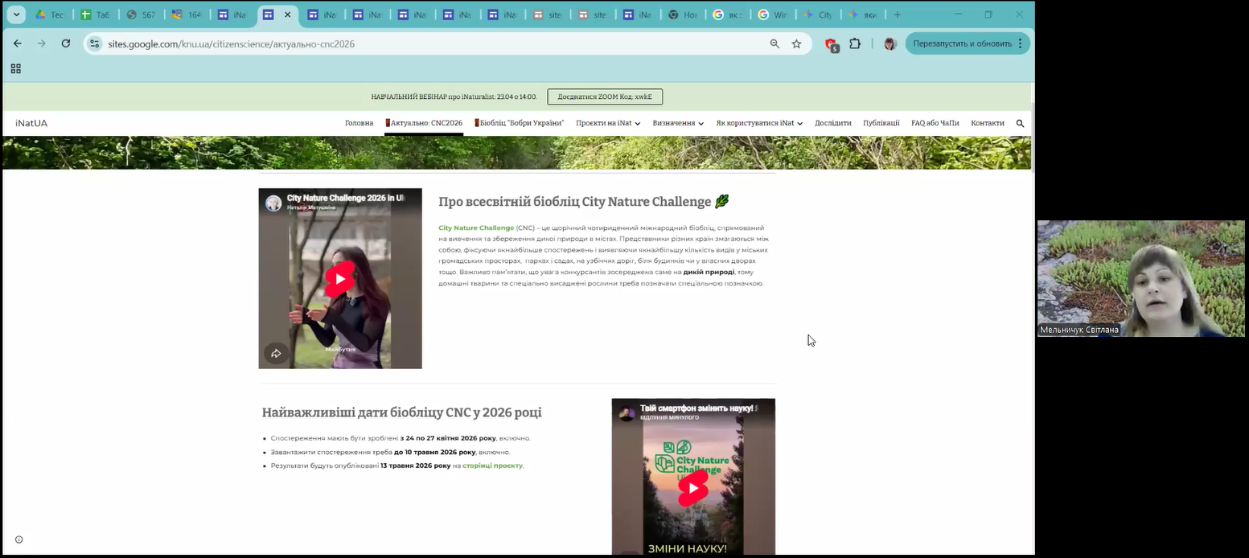The width and height of the screenshot is (1249, 558).
Task: Click the page info icon at bottom left
Action: click(19, 540)
